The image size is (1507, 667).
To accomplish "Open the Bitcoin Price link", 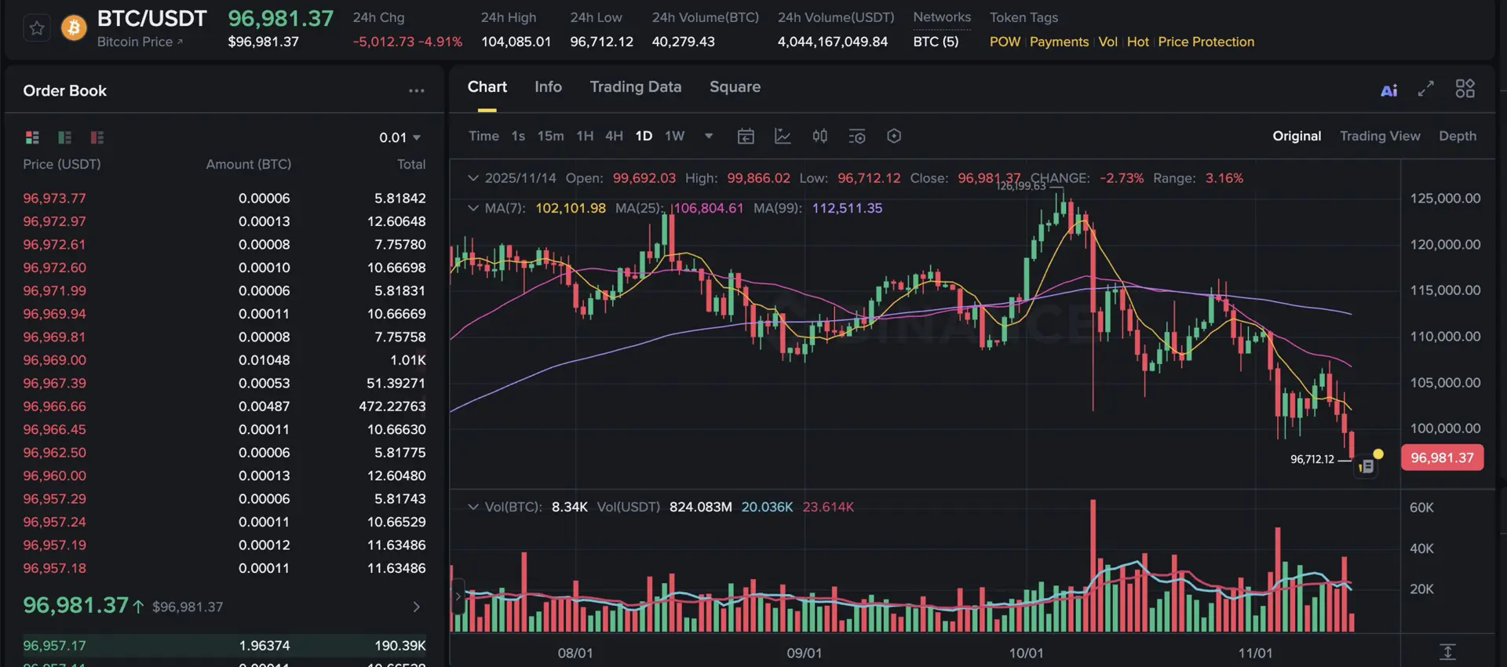I will click(x=139, y=42).
